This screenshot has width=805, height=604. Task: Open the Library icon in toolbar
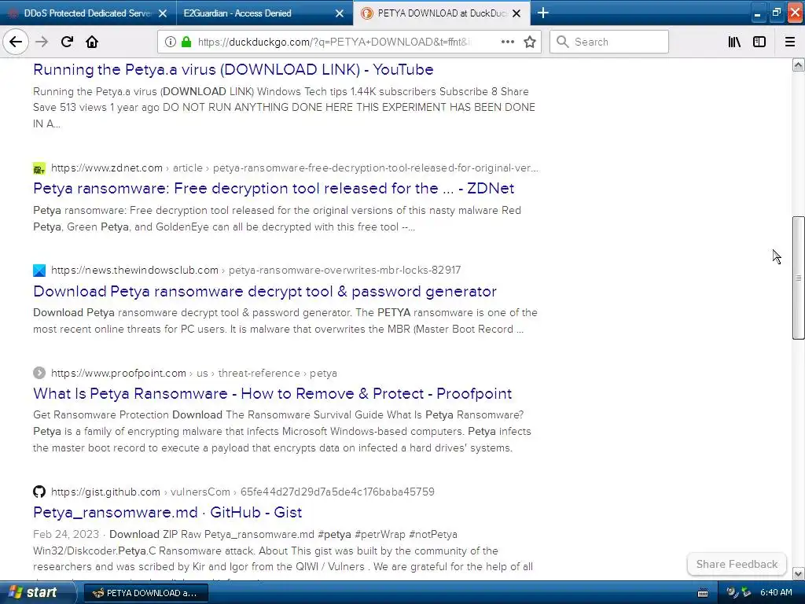pos(734,42)
